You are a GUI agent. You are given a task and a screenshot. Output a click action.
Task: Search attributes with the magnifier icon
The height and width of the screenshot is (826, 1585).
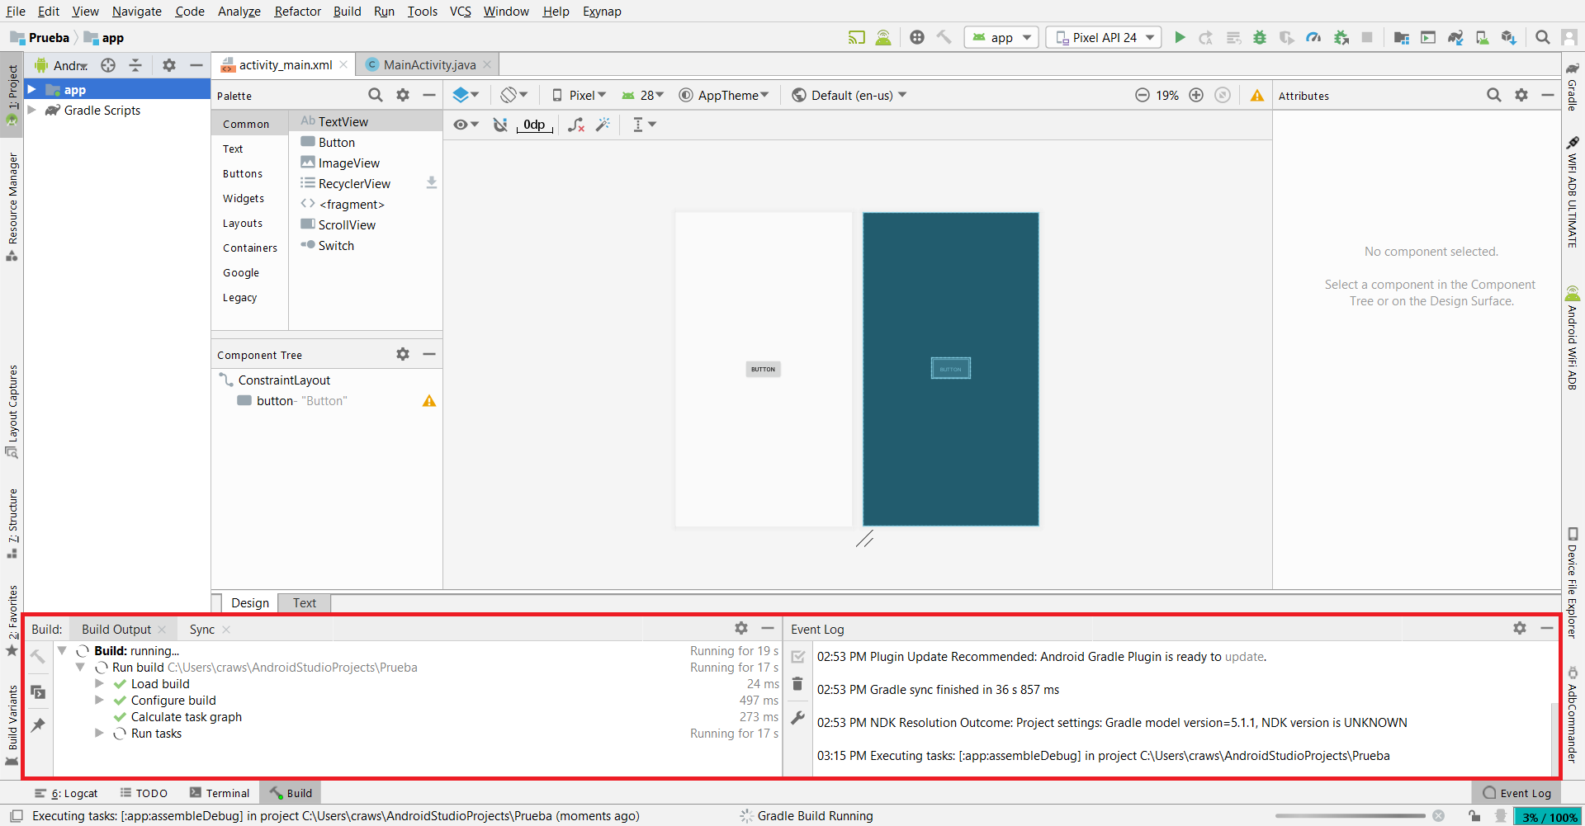(x=1494, y=95)
